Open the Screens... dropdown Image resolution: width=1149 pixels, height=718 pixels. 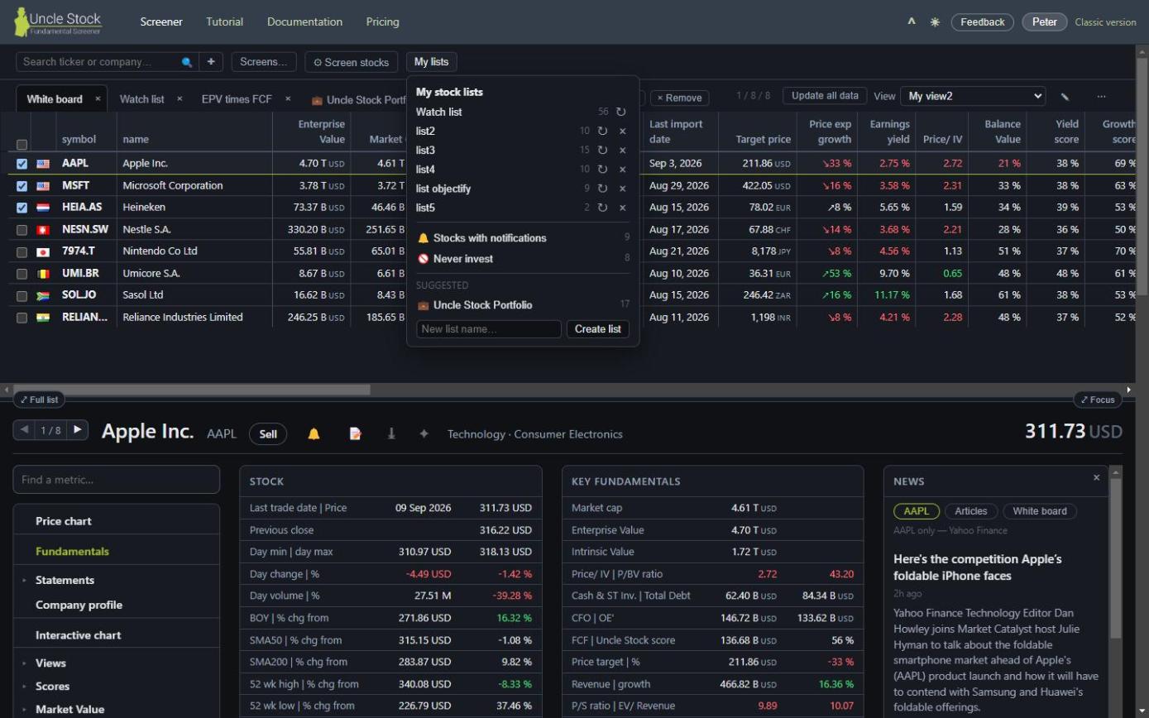264,62
